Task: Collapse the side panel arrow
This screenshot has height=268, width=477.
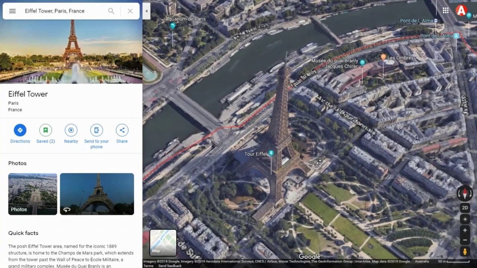Action: [x=146, y=11]
